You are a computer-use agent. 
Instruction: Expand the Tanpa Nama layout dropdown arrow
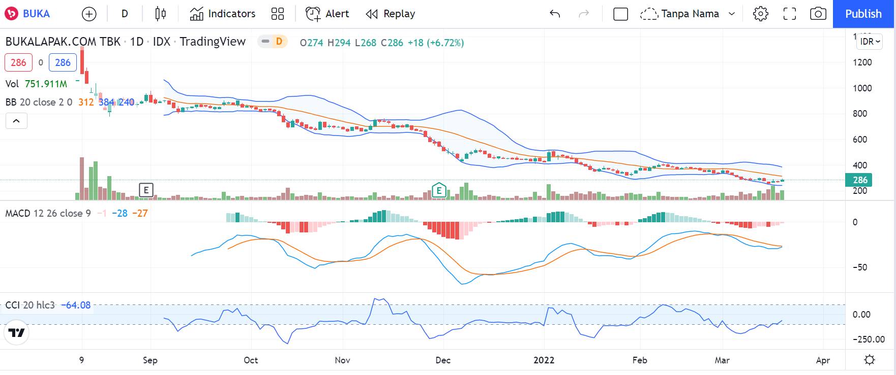tap(732, 14)
